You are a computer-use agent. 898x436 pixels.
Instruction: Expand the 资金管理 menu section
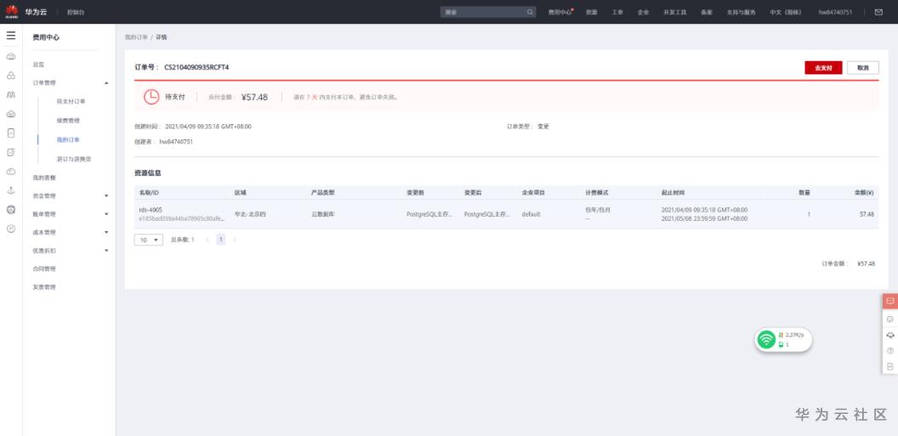[x=106, y=195]
